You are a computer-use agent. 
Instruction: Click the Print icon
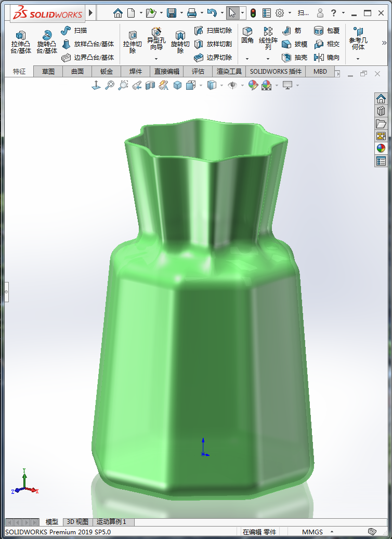coord(192,13)
